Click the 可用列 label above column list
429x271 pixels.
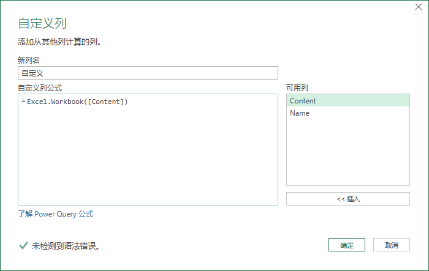[x=297, y=87]
